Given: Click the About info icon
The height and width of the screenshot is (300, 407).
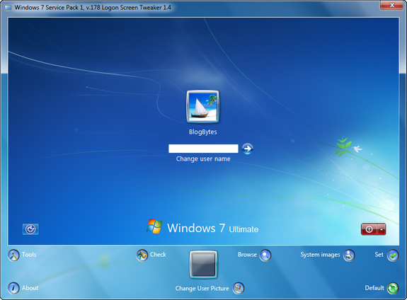Looking at the screenshot, I should point(13,288).
